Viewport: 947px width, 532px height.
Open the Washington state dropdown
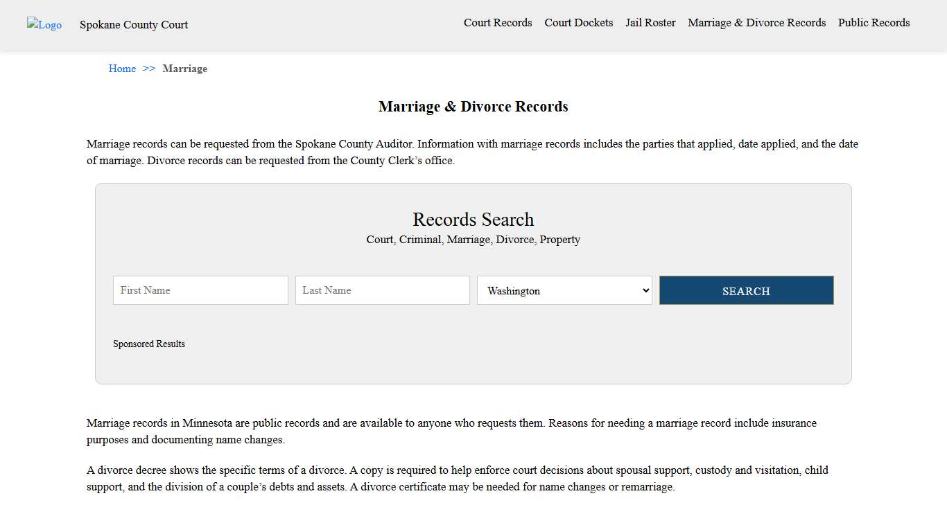click(564, 290)
